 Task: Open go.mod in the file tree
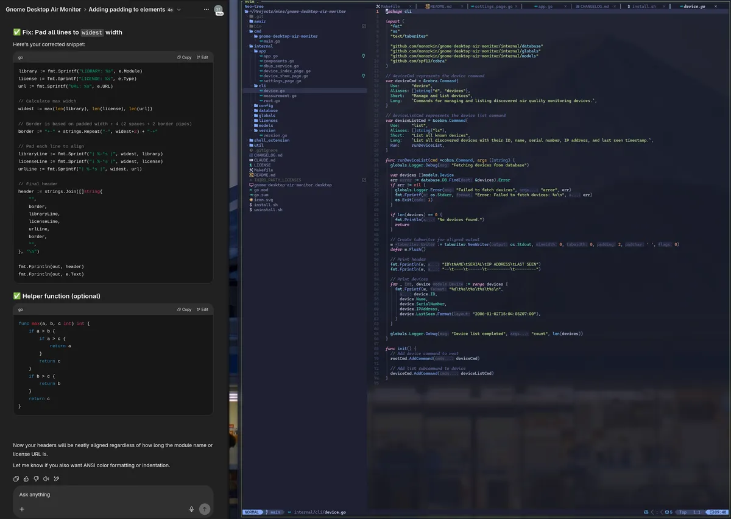click(258, 189)
